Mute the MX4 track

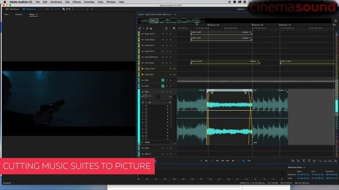click(163, 148)
